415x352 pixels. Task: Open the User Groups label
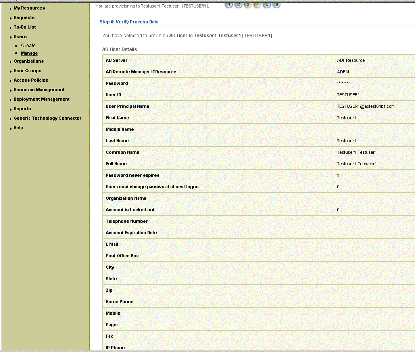point(27,71)
